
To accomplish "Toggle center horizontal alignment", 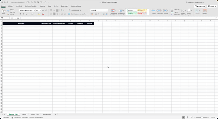I will coord(54,14).
